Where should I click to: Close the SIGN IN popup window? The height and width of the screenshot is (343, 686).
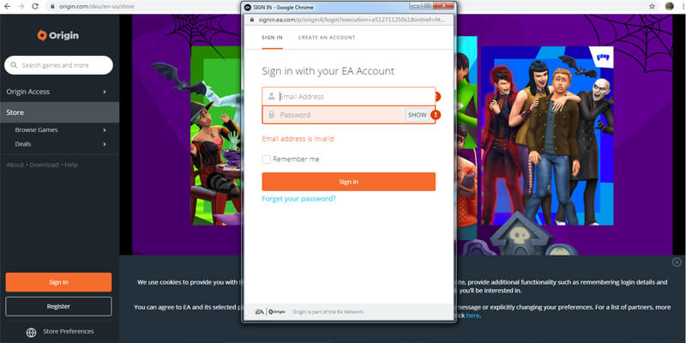pos(444,6)
